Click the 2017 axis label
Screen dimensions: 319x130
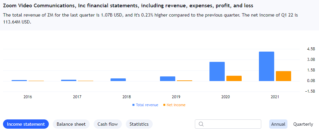tap(77, 97)
